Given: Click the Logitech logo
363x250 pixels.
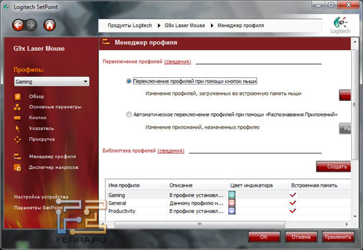Looking at the screenshot, I should click(x=341, y=25).
